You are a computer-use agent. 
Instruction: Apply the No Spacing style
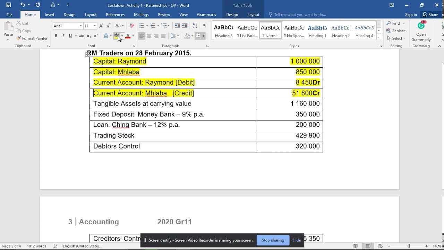(294, 31)
